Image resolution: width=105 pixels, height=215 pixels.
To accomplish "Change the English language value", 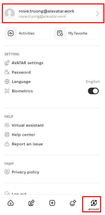I will click(93, 82).
